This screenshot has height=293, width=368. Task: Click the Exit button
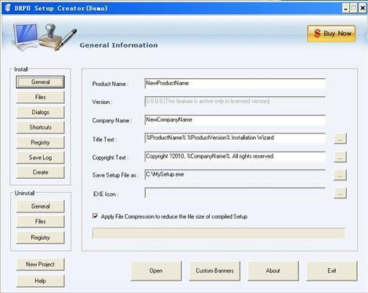coord(332,271)
